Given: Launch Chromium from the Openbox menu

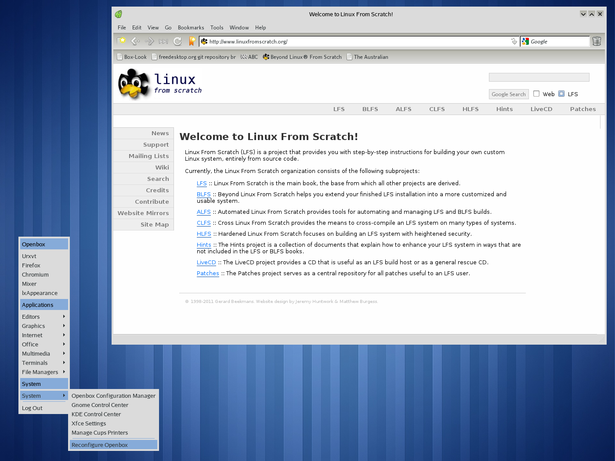Looking at the screenshot, I should point(44,275).
